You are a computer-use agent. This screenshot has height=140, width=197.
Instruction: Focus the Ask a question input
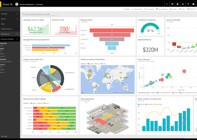coord(41,14)
